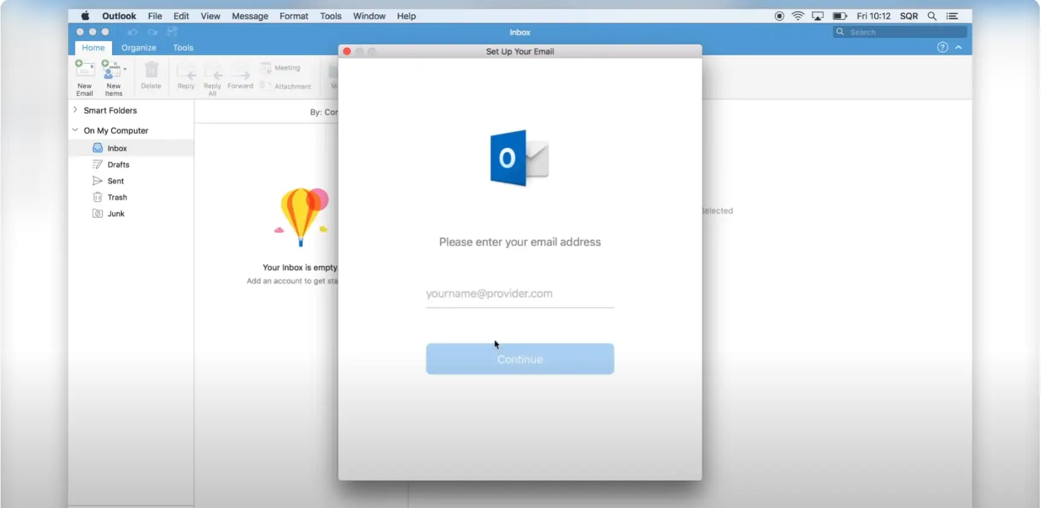This screenshot has height=508, width=1041.
Task: Open the help question mark icon
Action: 942,48
